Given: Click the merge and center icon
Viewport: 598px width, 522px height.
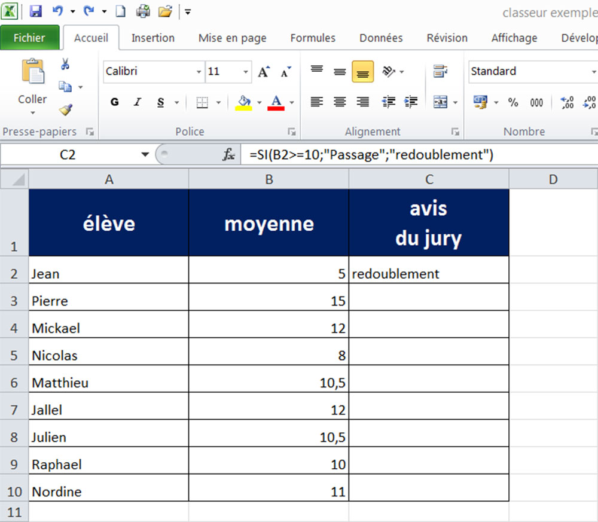Looking at the screenshot, I should pyautogui.click(x=441, y=102).
